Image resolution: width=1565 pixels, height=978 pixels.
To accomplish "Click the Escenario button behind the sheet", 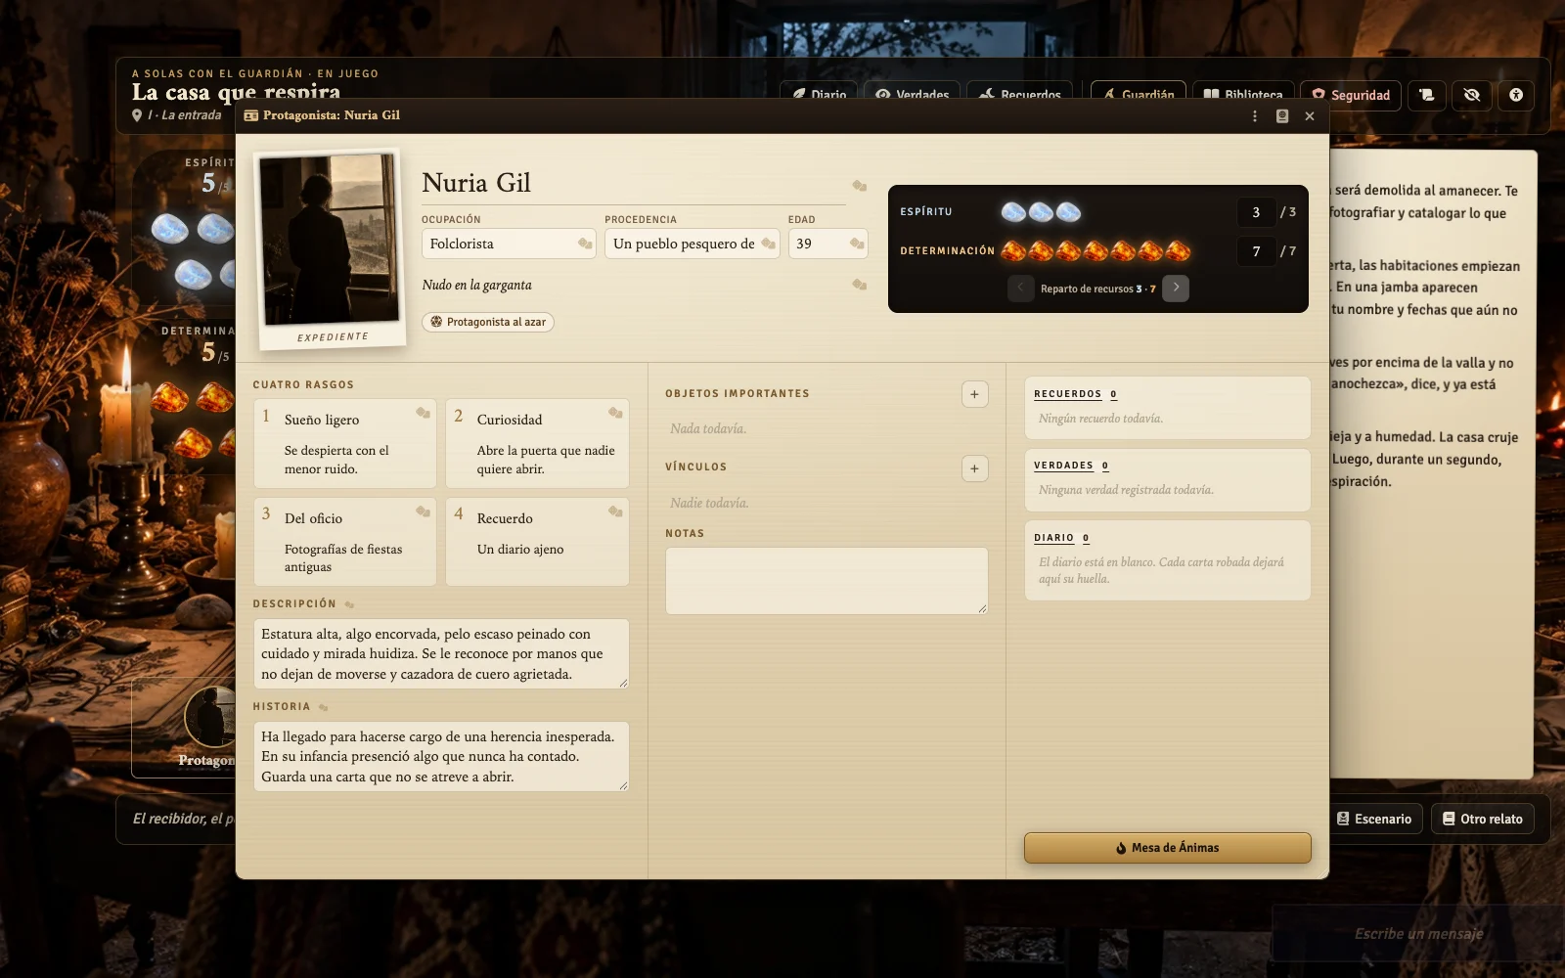I will [x=1374, y=819].
